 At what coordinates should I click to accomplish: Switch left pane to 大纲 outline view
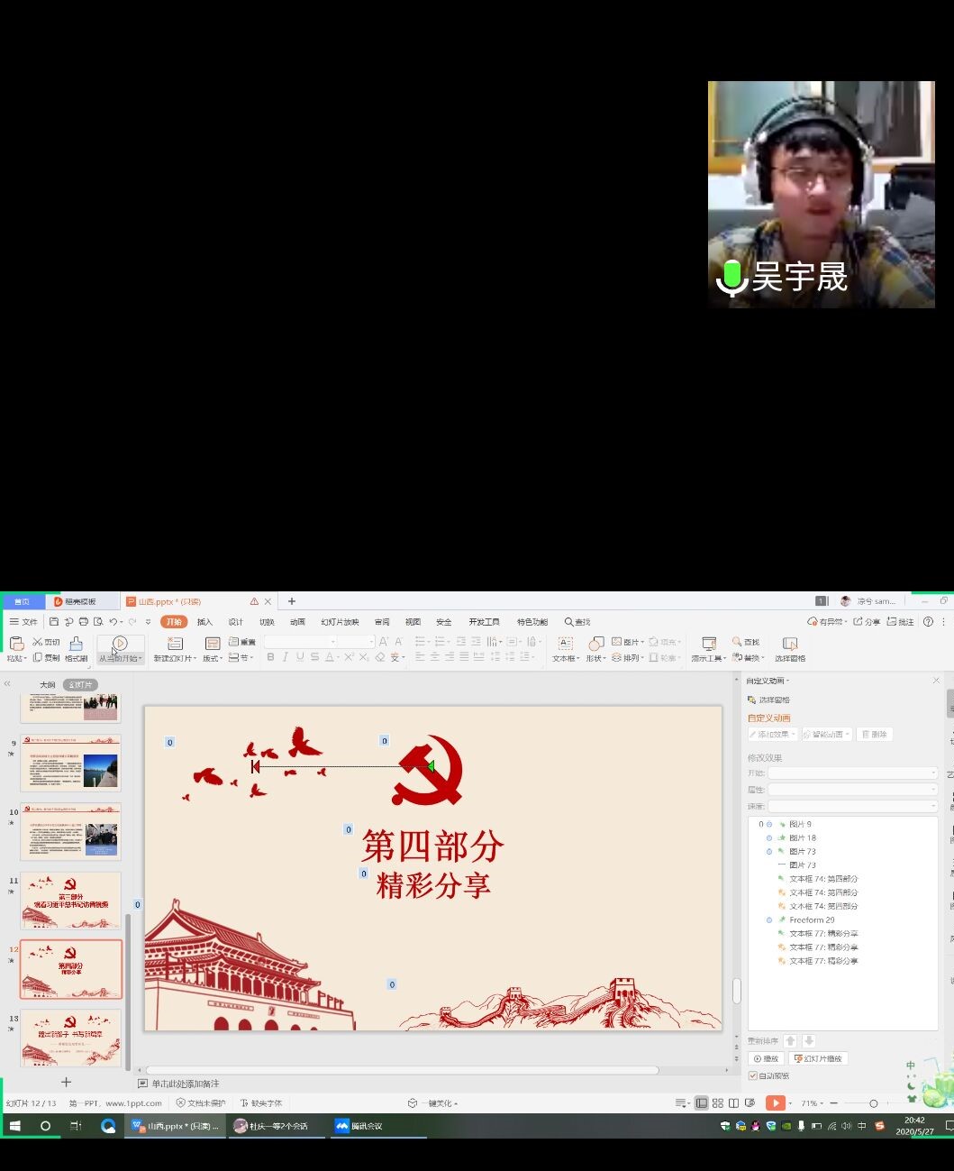[x=47, y=685]
